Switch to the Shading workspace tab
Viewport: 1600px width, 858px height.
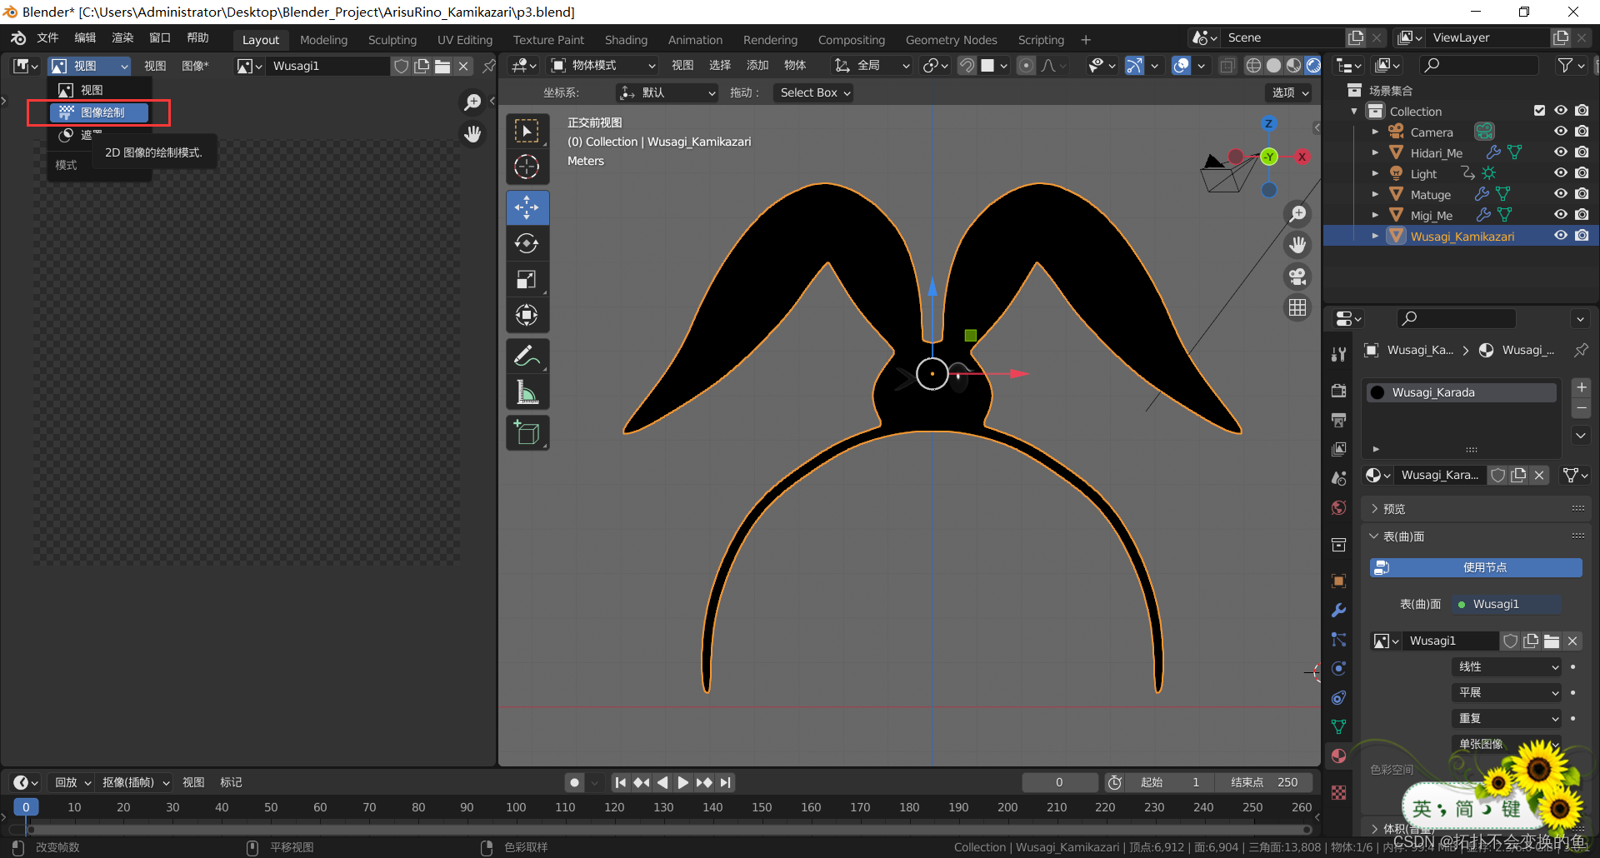click(x=625, y=40)
